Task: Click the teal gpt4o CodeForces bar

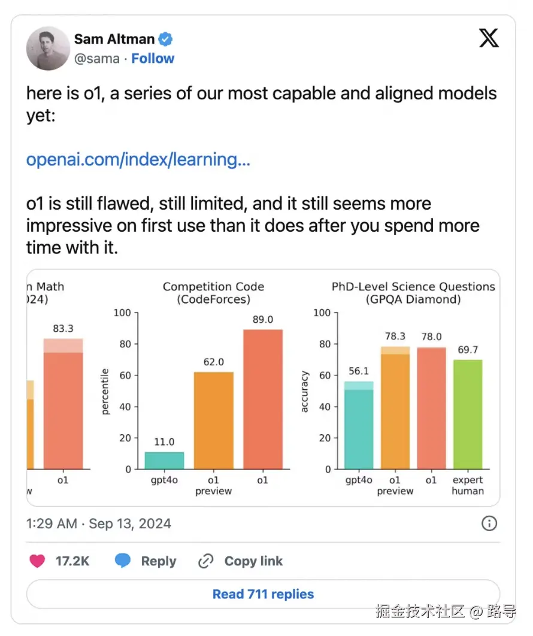Action: click(164, 461)
